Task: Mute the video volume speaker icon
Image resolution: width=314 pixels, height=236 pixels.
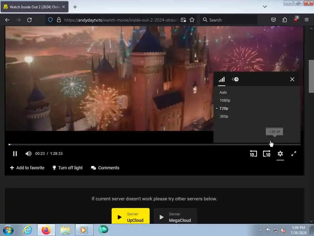Action: pyautogui.click(x=28, y=154)
